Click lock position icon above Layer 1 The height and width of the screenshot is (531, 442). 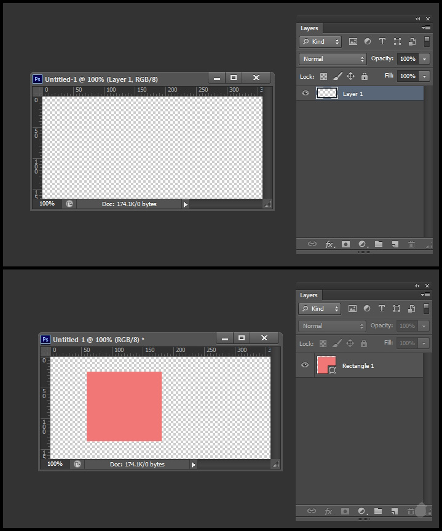click(350, 76)
